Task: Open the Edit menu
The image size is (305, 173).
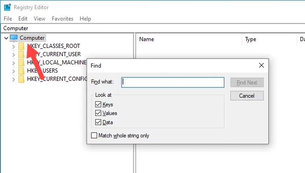Action: tap(23, 18)
